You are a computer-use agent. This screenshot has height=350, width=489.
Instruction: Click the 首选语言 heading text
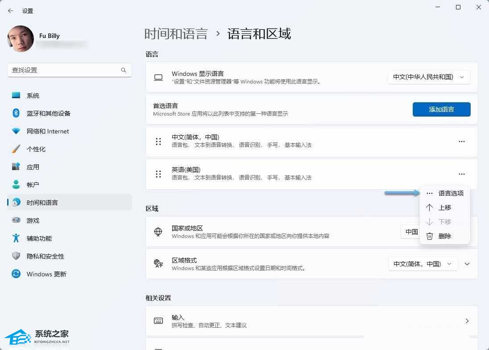tap(165, 106)
